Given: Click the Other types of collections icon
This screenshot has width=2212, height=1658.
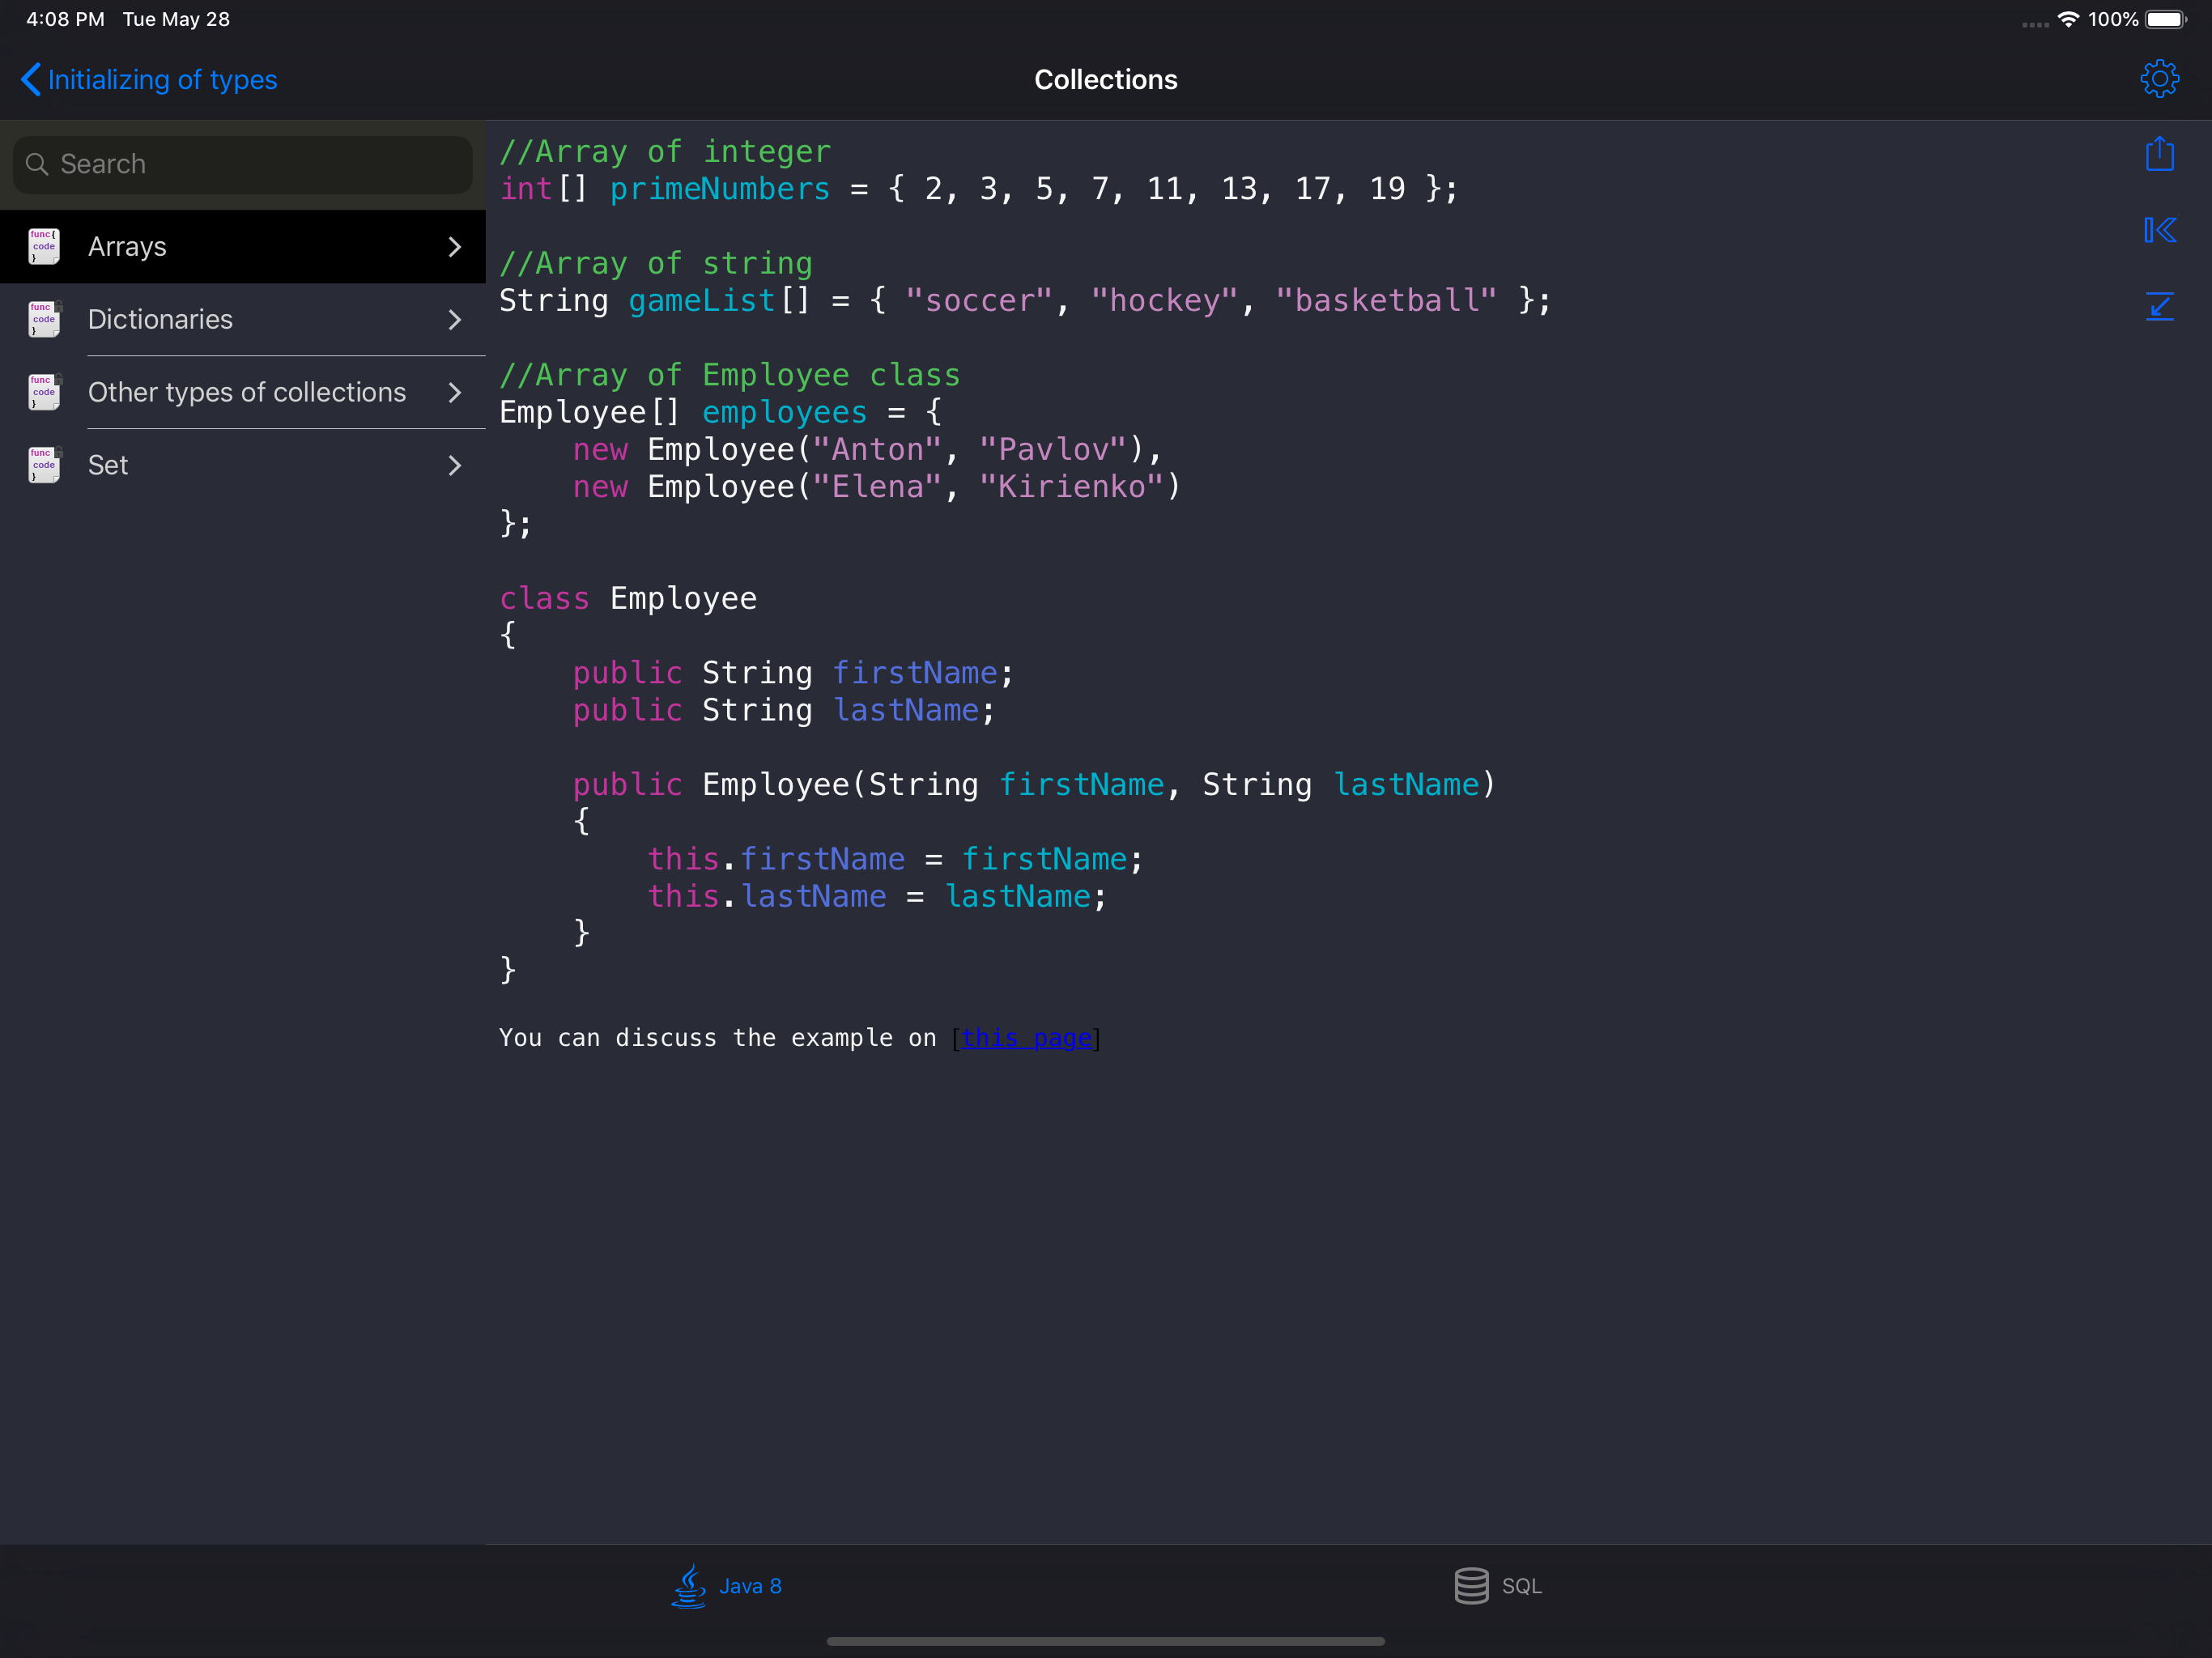Looking at the screenshot, I should tap(44, 392).
